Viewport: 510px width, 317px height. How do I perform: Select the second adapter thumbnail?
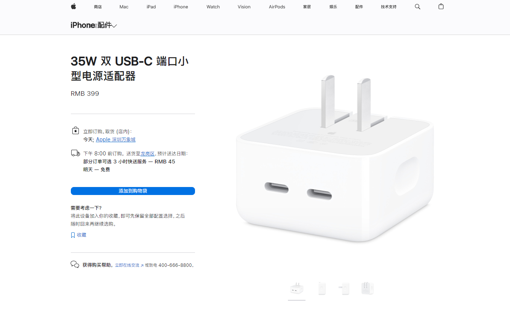click(x=322, y=289)
